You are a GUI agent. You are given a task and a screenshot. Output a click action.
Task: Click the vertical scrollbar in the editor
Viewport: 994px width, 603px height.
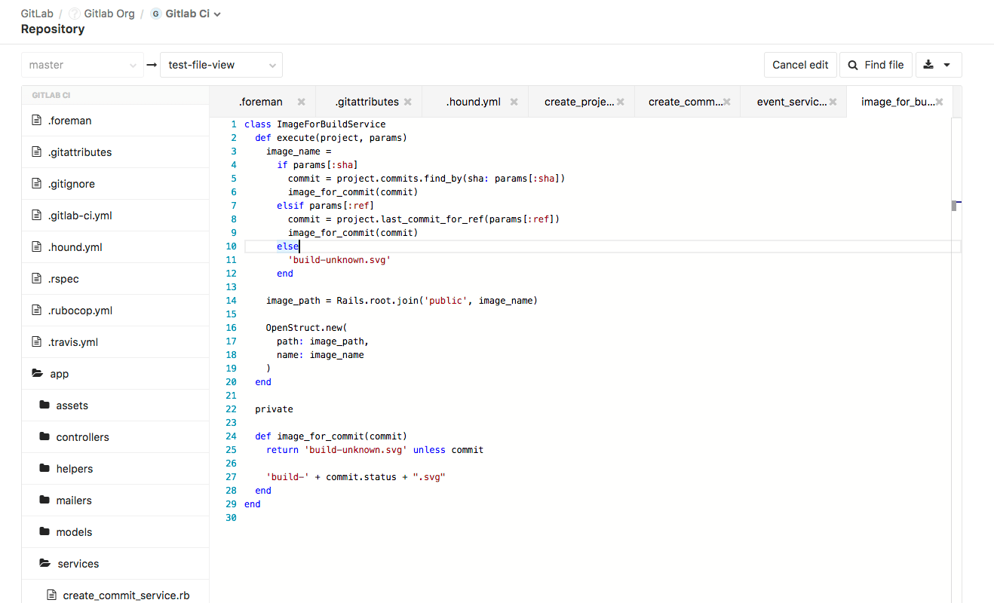tap(956, 204)
